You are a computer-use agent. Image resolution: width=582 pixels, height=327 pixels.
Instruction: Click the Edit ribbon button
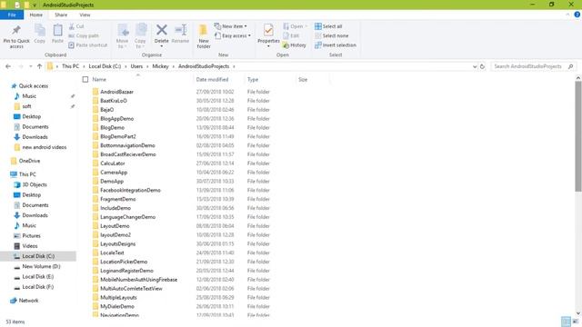tap(291, 35)
